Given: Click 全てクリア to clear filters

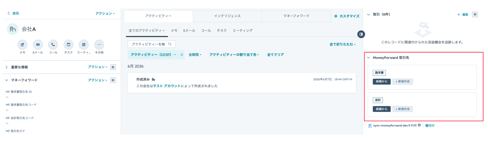Looking at the screenshot, I should (275, 55).
